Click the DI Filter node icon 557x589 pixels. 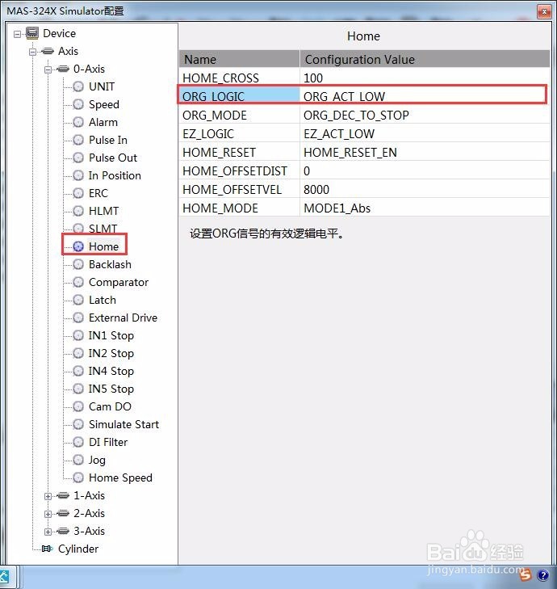[x=78, y=442]
